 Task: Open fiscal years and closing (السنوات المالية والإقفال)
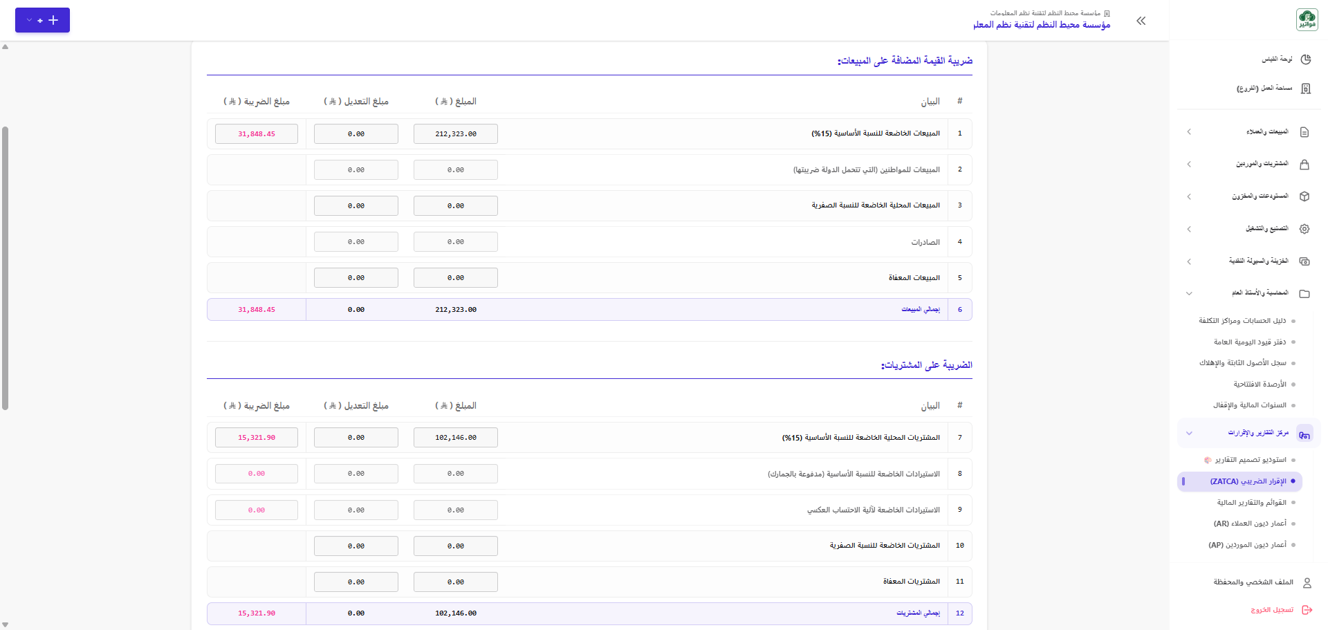1249,405
